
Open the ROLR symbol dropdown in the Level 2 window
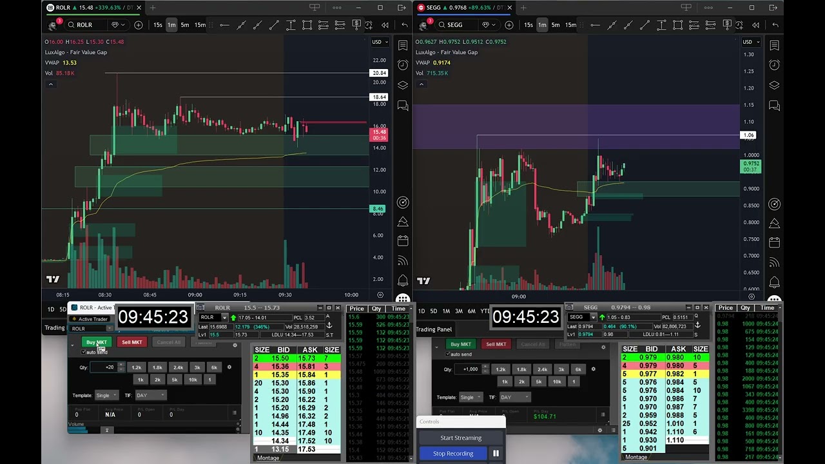pyautogui.click(x=224, y=318)
